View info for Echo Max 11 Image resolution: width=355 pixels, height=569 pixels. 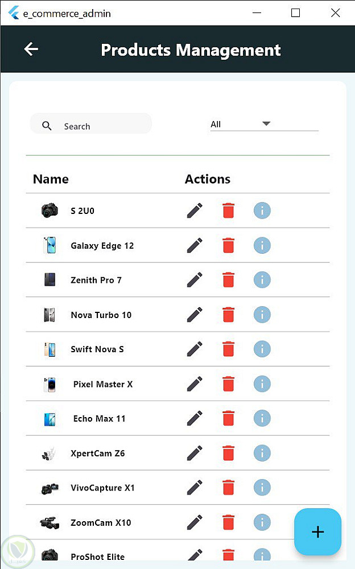coord(262,419)
